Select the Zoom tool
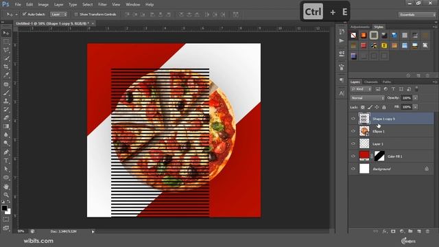The height and width of the screenshot is (247, 439). point(6,195)
